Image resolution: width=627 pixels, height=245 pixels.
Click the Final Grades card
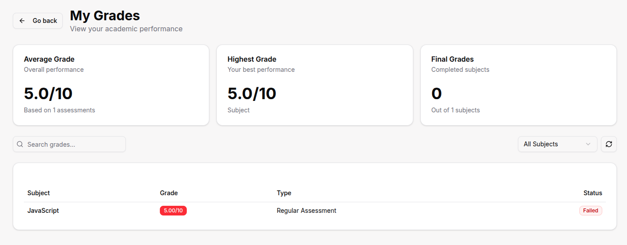pyautogui.click(x=518, y=85)
